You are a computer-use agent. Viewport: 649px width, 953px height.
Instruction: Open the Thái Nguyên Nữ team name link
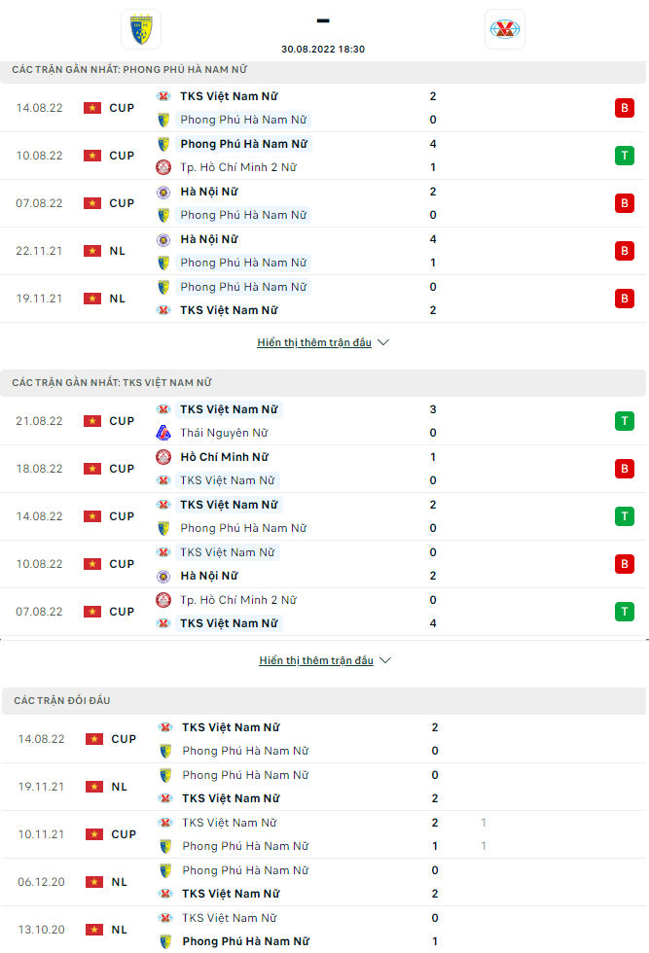pos(224,433)
